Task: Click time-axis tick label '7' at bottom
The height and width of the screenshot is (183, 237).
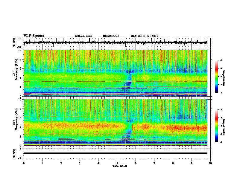Action: click(x=154, y=163)
